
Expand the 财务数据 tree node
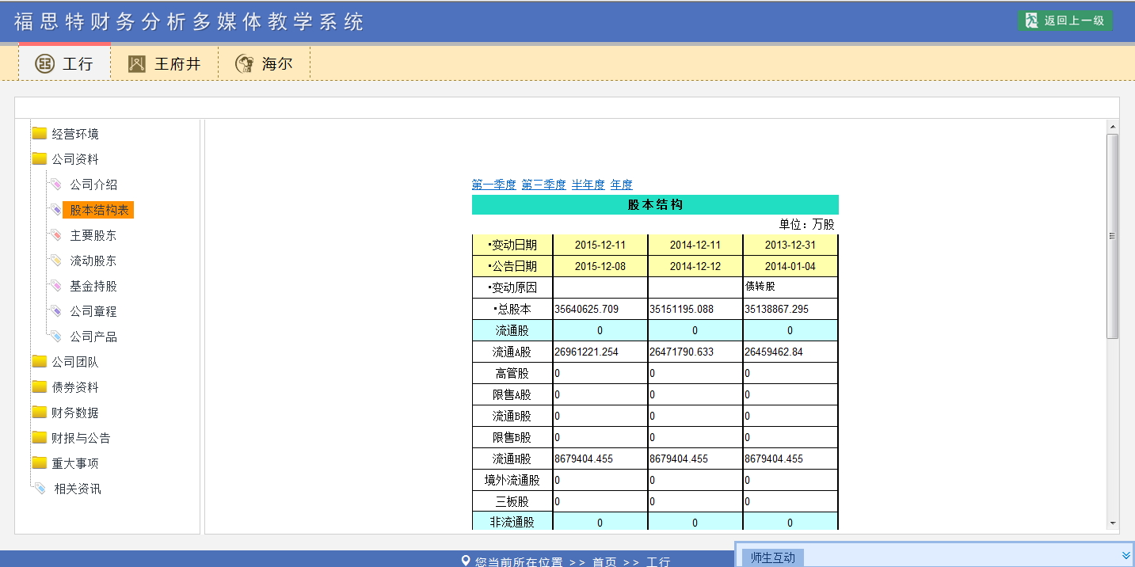tap(75, 413)
